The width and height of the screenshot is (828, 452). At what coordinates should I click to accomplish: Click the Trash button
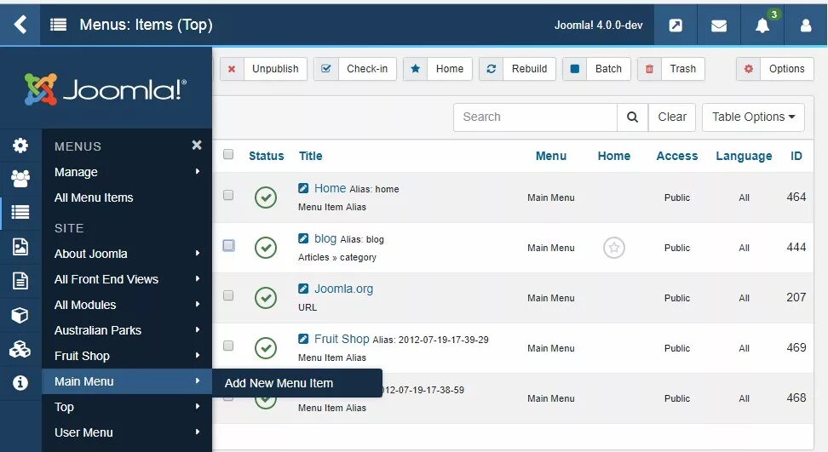tap(671, 69)
